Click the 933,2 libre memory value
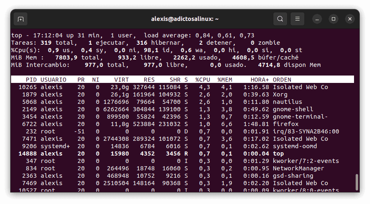Image resolution: width=370 pixels, height=204 pixels. (x=127, y=57)
